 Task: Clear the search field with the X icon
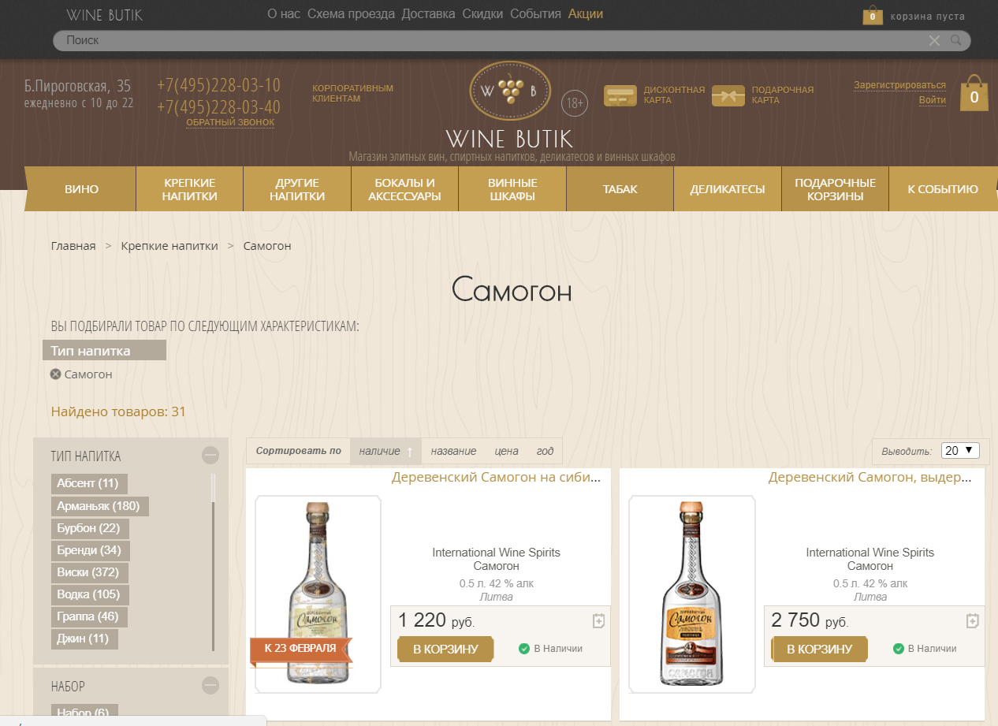point(934,40)
